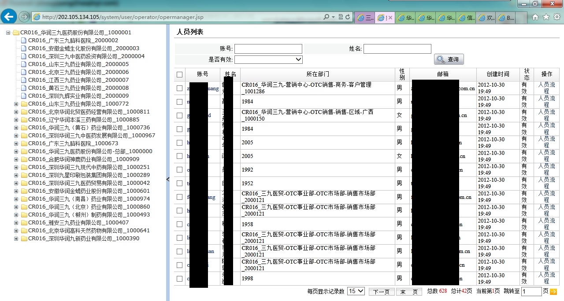Click document icon of CR016_广东三九脑科医院_2000002
The height and width of the screenshot is (301, 564).
(x=24, y=40)
